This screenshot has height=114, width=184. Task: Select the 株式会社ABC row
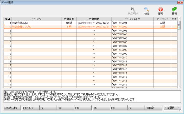tap(90, 23)
